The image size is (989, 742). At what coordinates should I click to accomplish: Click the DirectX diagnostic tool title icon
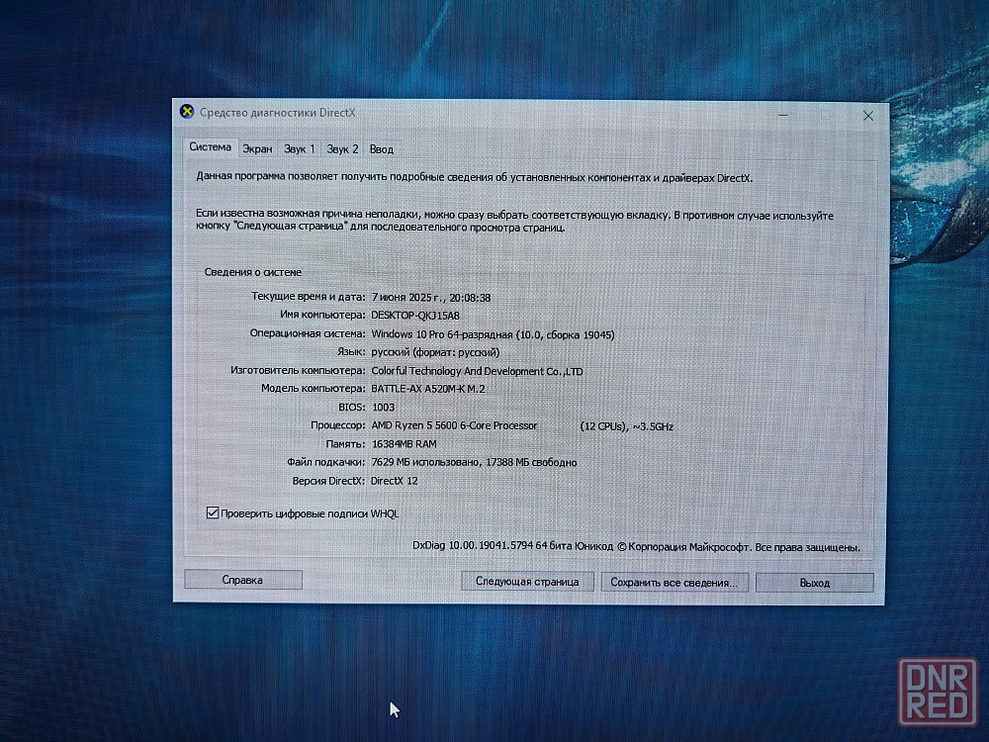pos(187,112)
